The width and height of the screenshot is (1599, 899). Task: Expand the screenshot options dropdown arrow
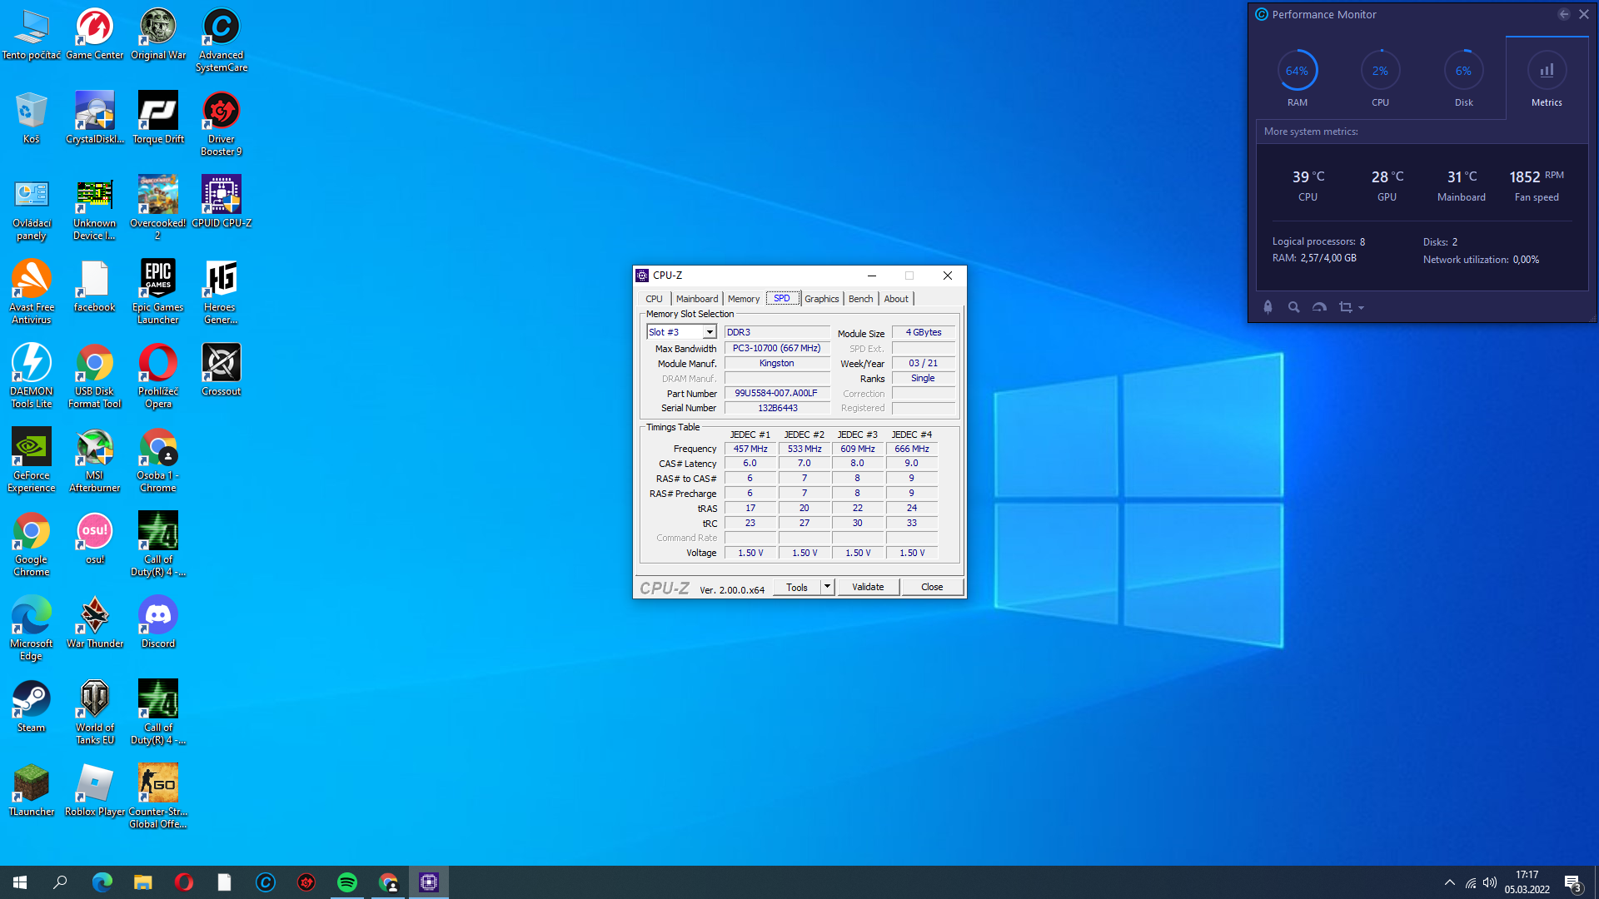pyautogui.click(x=1362, y=308)
